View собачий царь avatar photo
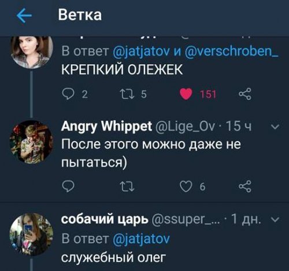Image resolution: width=289 pixels, height=271 pixels. (x=32, y=234)
